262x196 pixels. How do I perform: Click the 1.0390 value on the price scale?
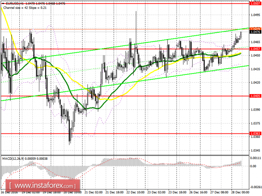click(255, 110)
